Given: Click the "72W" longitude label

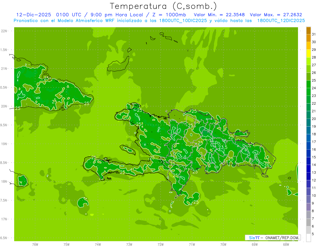Looking at the screenshot, I should [160, 245].
